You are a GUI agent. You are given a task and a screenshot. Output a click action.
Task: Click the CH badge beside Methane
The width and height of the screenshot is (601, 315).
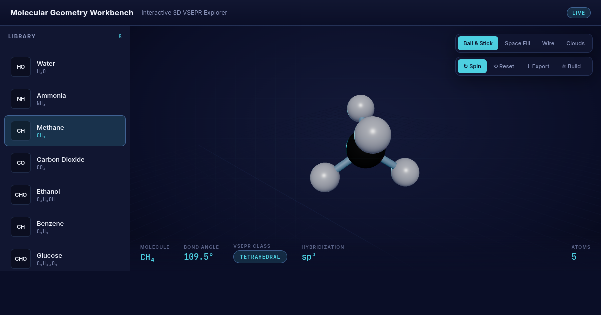click(x=21, y=131)
